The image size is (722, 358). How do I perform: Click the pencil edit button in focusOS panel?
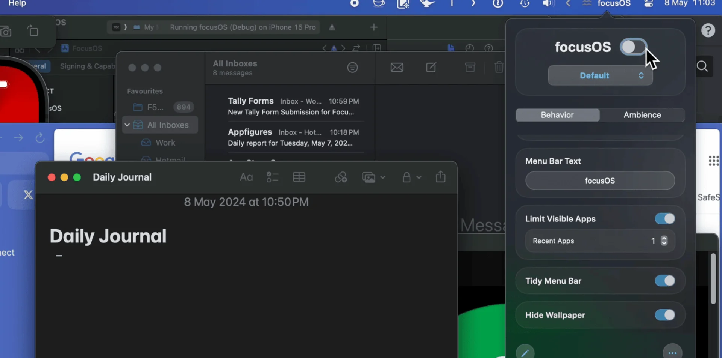click(x=525, y=352)
